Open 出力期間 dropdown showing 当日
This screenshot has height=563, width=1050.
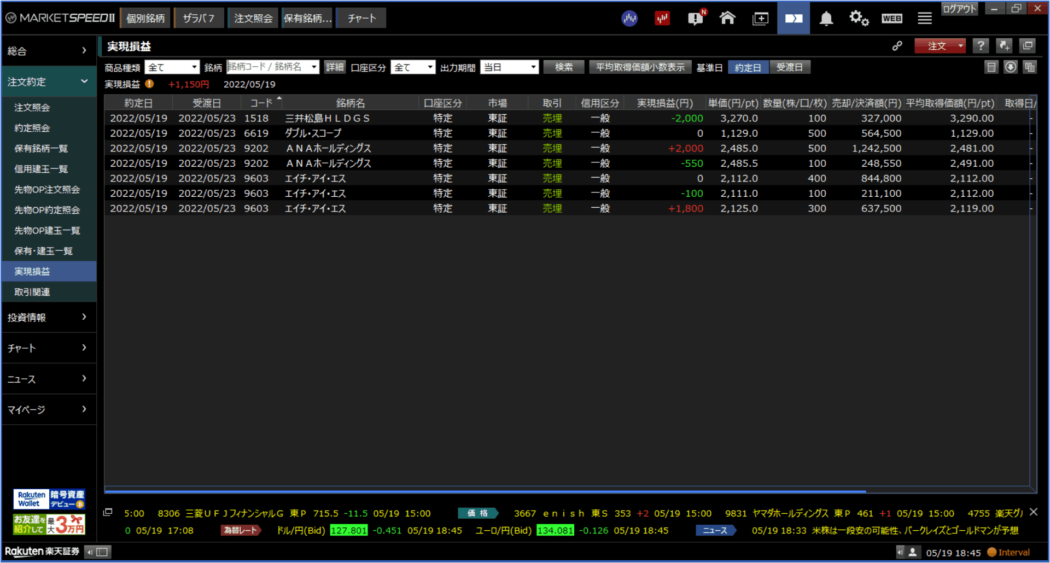pos(509,67)
